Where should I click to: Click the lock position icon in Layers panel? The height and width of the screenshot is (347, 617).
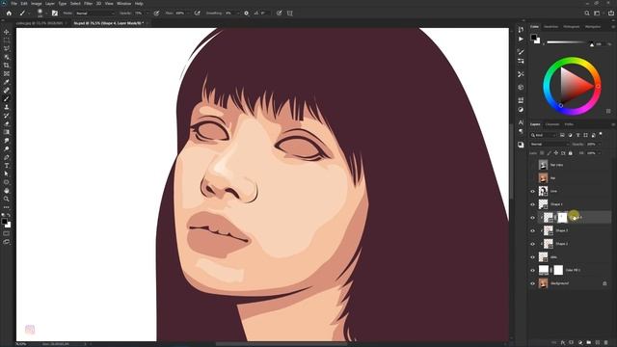(x=556, y=153)
